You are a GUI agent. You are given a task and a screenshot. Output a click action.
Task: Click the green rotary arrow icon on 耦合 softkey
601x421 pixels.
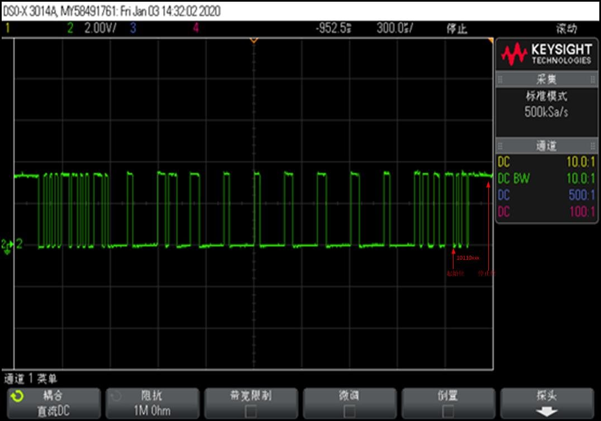click(17, 396)
